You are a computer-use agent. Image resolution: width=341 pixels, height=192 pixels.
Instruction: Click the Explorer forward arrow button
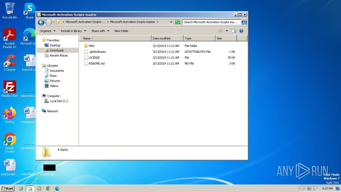click(x=48, y=22)
